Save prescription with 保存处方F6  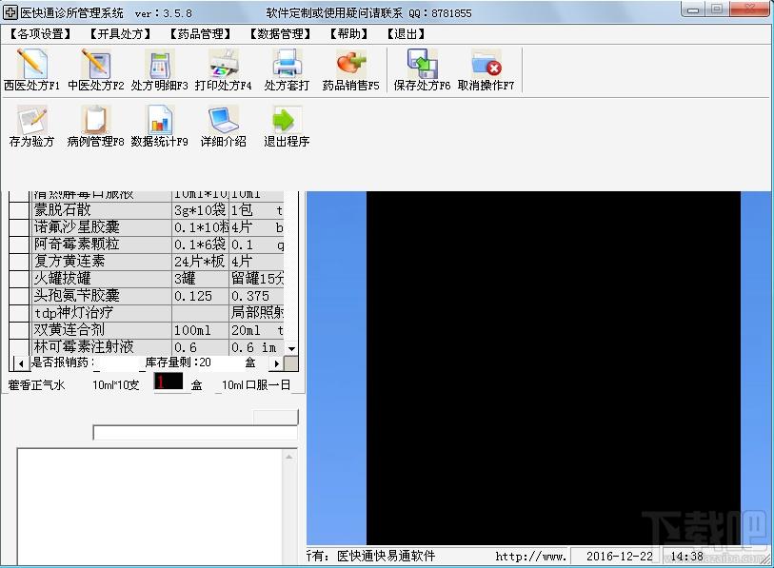pos(422,70)
